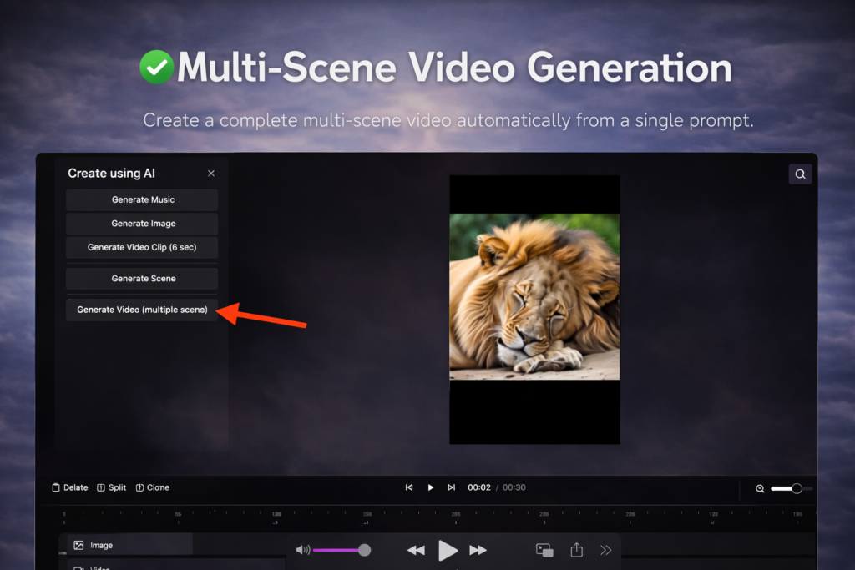Image resolution: width=855 pixels, height=570 pixels.
Task: Skip to clip start with previous-frame control
Action: [x=409, y=487]
